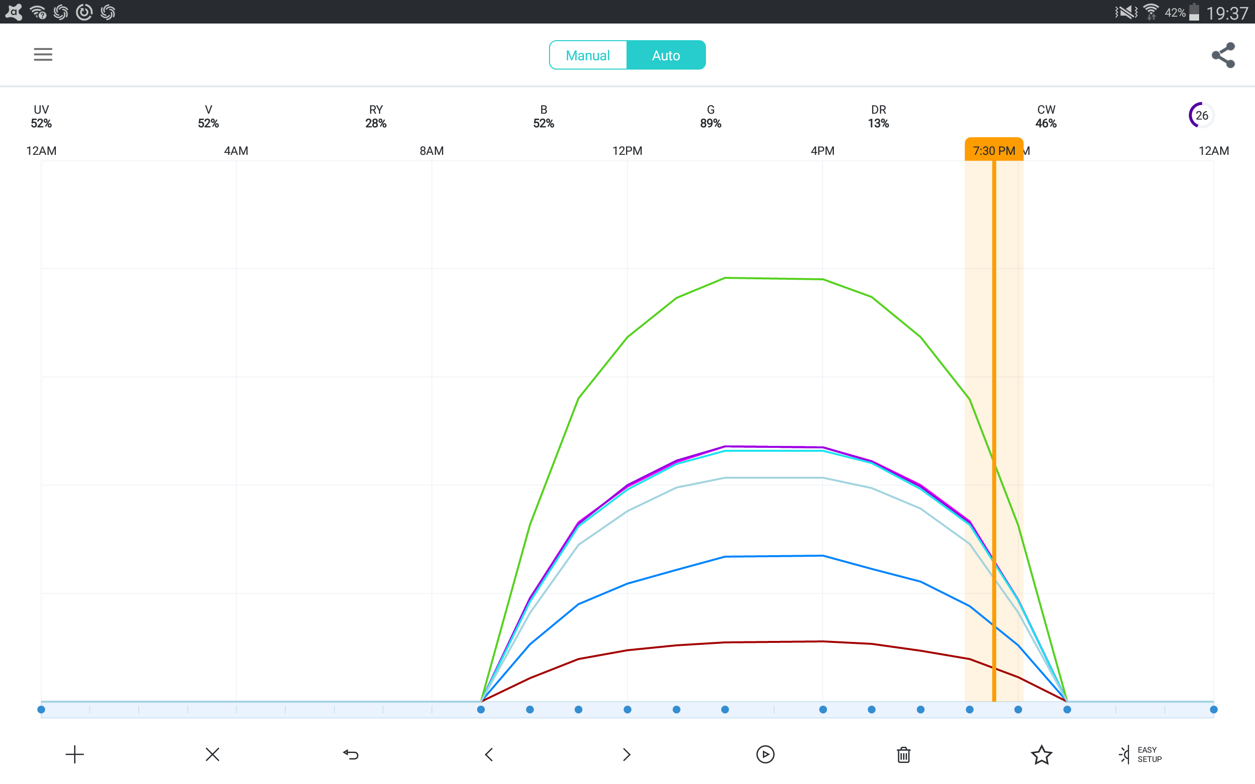1255x784 pixels.
Task: Go to next time point
Action: [627, 755]
